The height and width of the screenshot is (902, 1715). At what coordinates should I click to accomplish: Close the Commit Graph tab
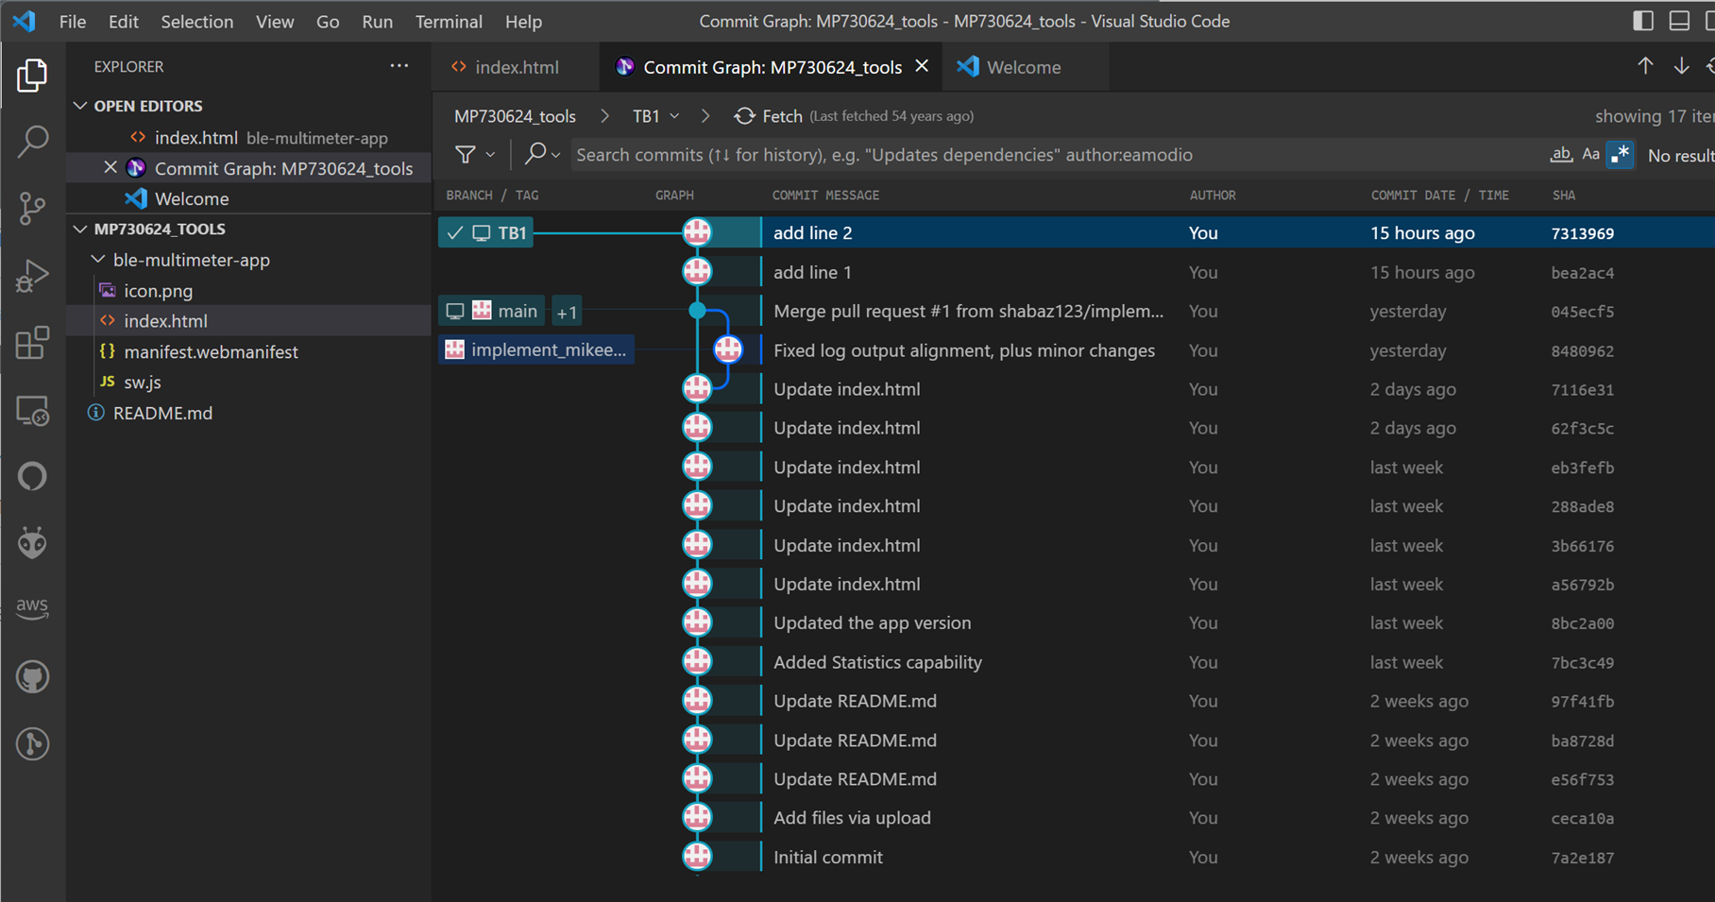coord(922,66)
